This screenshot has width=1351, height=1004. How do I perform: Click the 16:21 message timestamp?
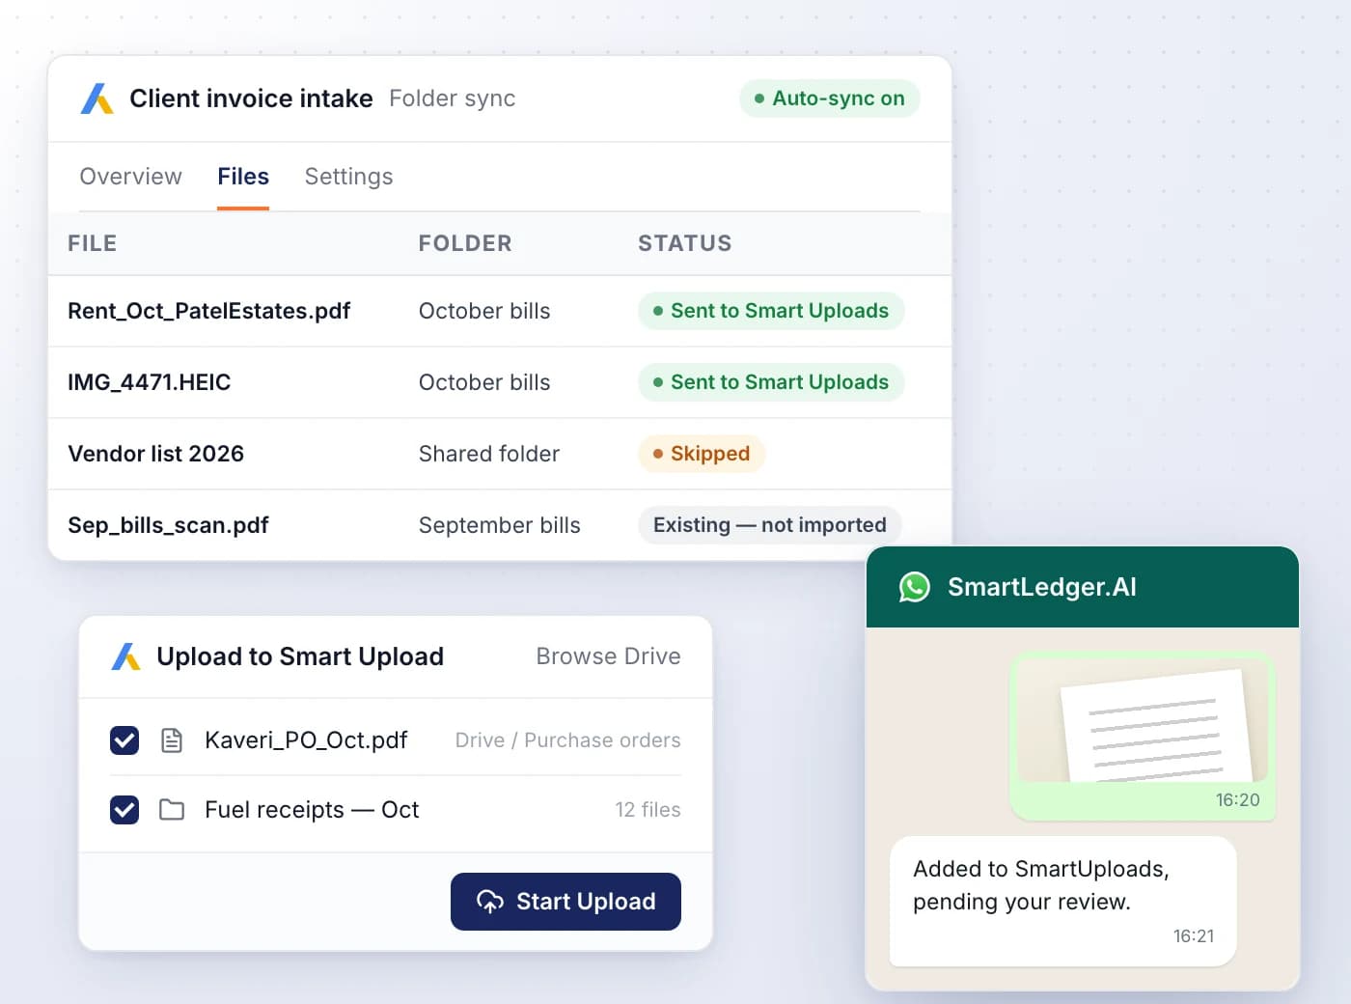[1194, 935]
